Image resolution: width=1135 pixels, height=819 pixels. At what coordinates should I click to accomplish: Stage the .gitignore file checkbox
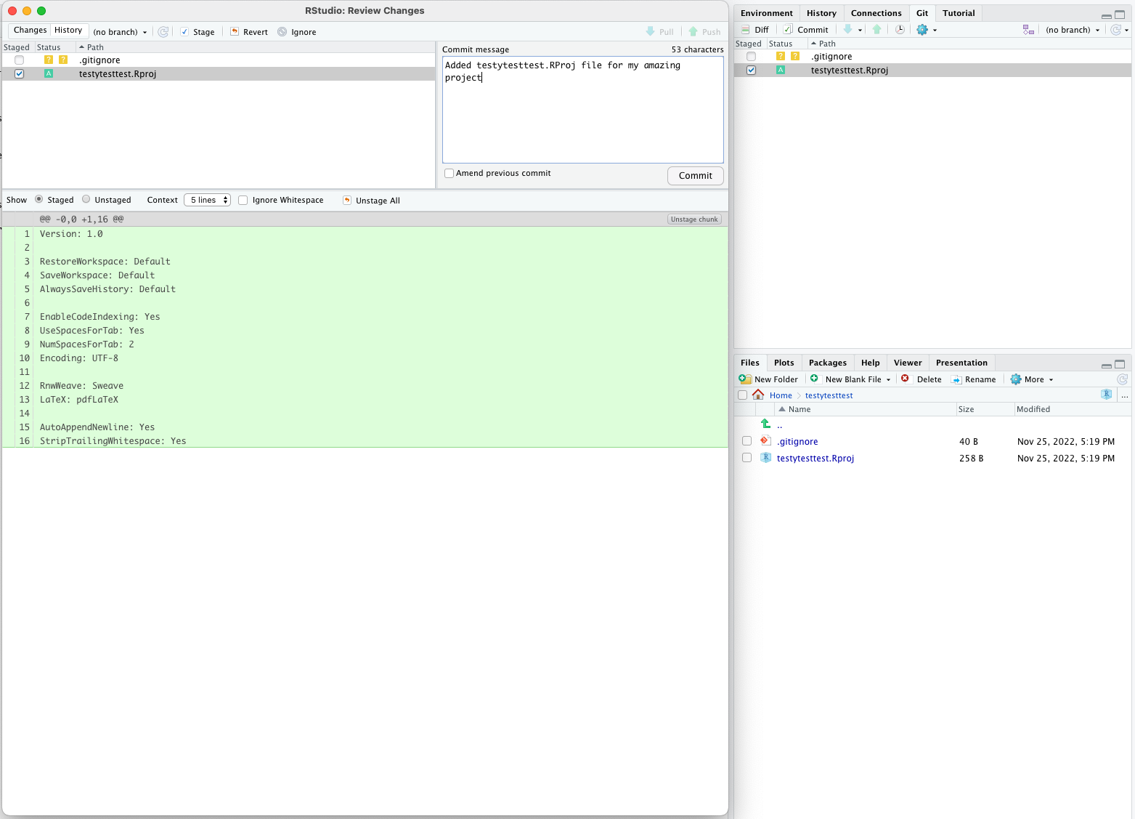click(19, 60)
